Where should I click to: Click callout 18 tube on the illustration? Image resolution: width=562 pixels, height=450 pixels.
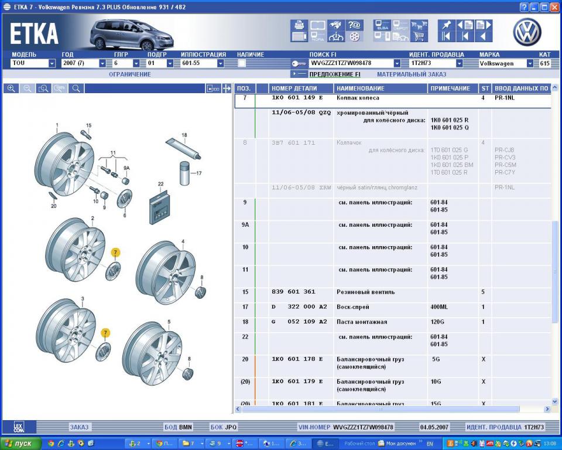click(184, 135)
